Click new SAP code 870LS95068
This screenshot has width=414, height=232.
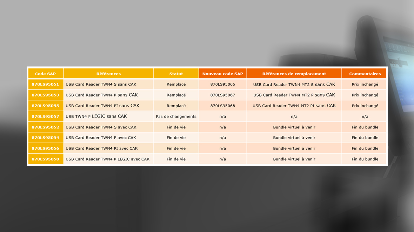(222, 106)
